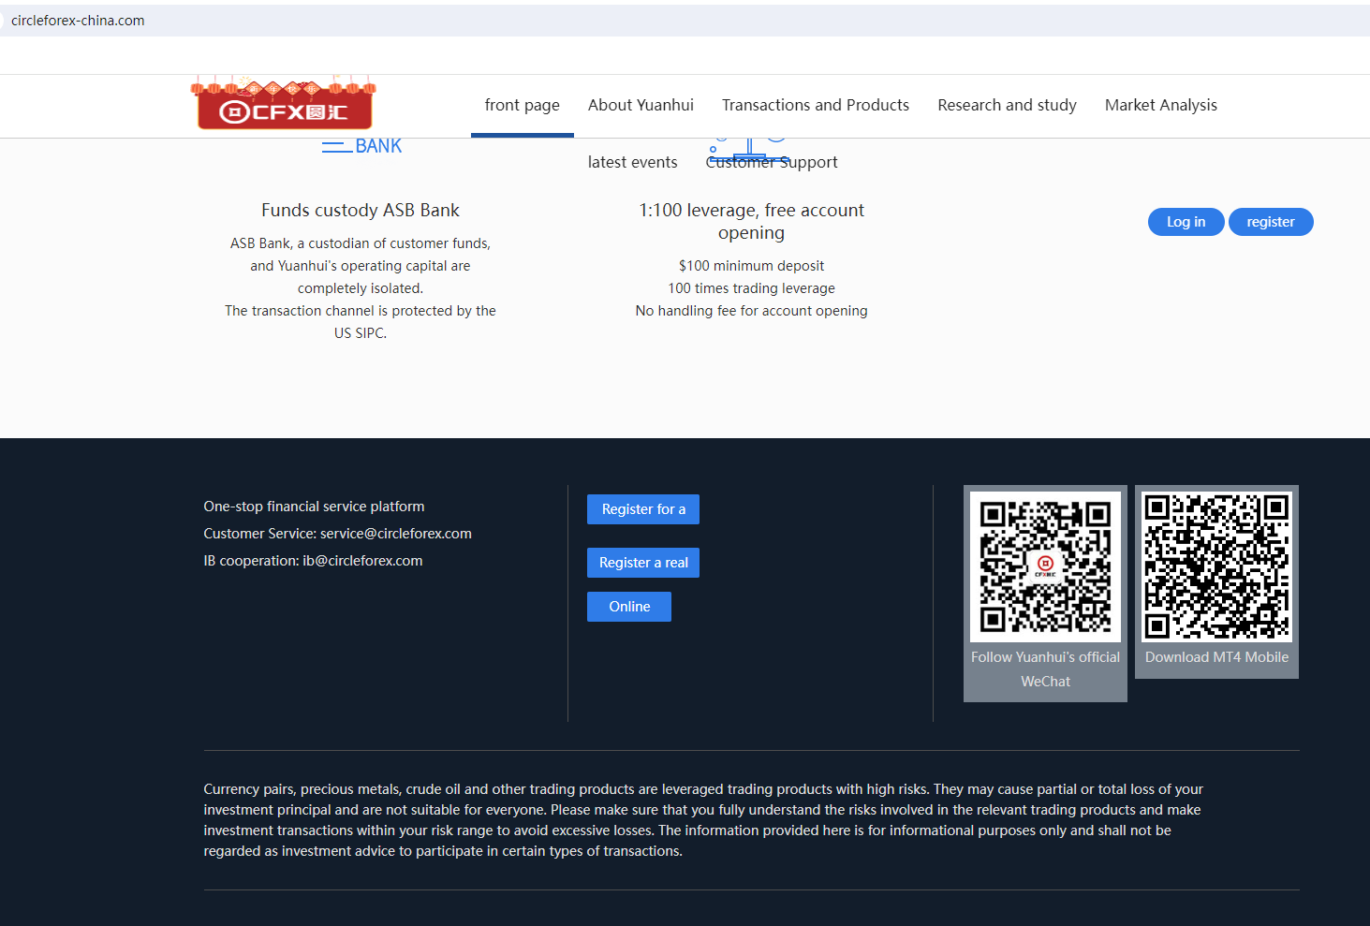Click the official WeChat QR code

click(1045, 566)
